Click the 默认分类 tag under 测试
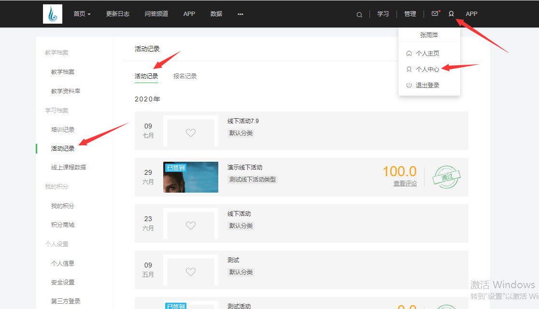The height and width of the screenshot is (309, 539). coord(241,272)
